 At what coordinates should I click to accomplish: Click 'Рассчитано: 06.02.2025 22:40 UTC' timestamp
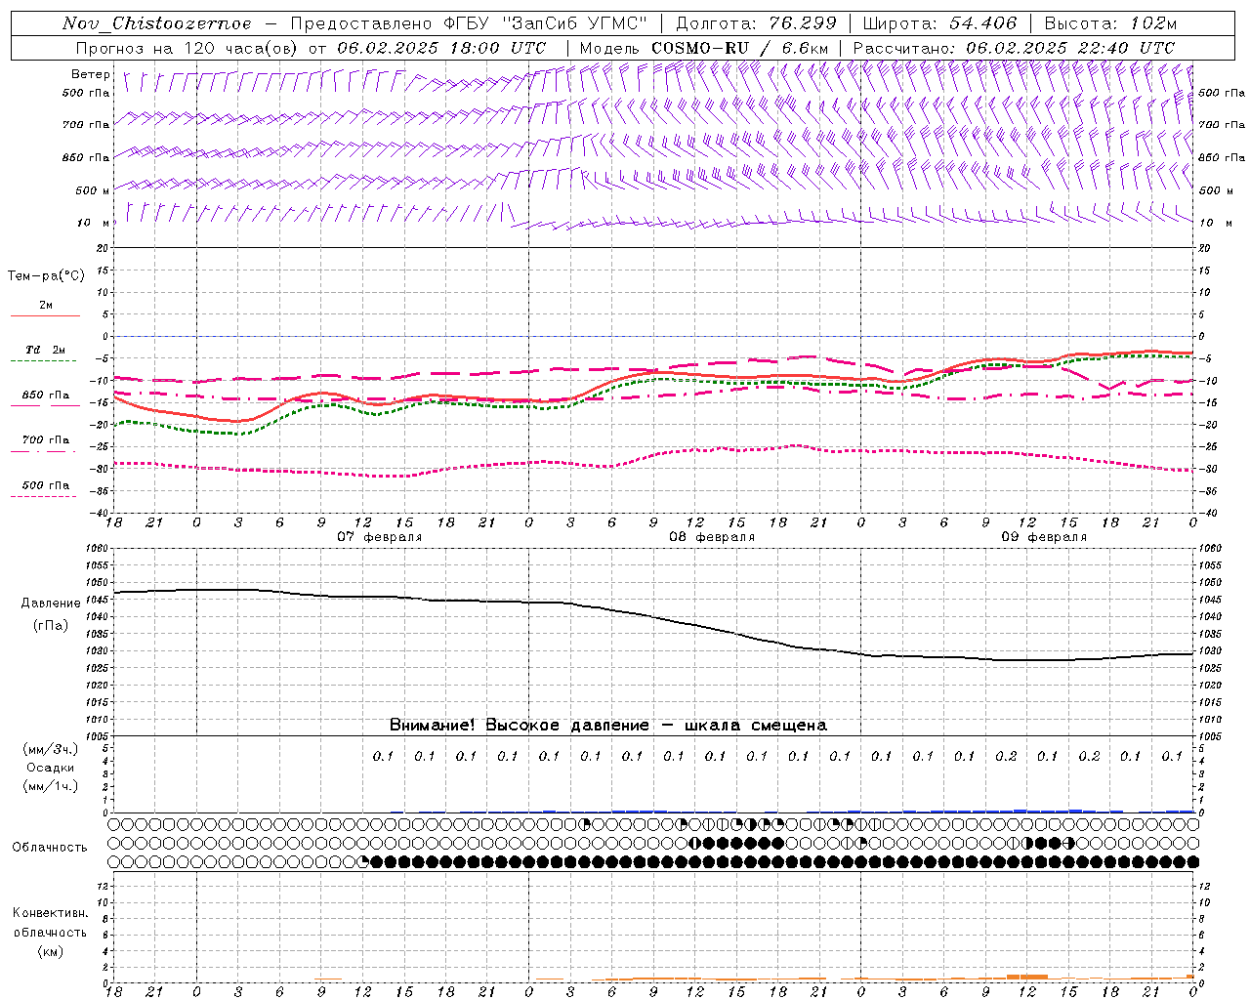coord(1014,48)
